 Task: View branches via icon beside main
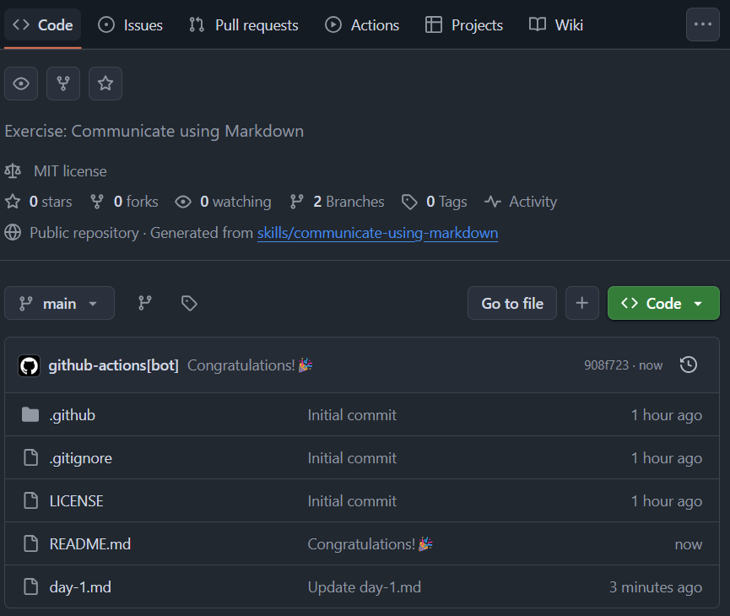point(145,303)
